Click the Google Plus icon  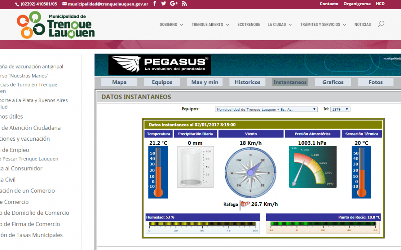[x=174, y=4]
